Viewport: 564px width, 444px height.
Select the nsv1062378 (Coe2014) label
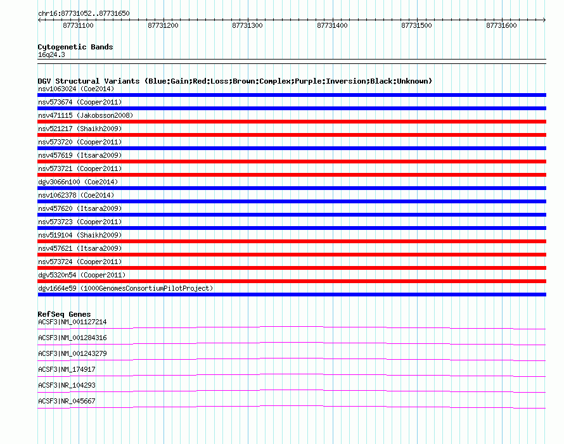click(x=76, y=195)
